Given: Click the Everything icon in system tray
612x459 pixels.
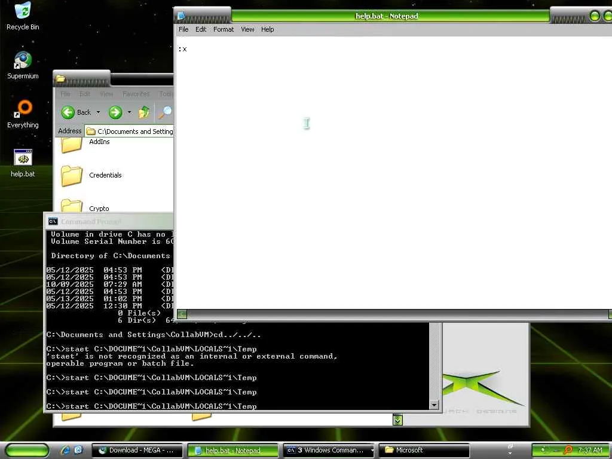Looking at the screenshot, I should pyautogui.click(x=568, y=450).
